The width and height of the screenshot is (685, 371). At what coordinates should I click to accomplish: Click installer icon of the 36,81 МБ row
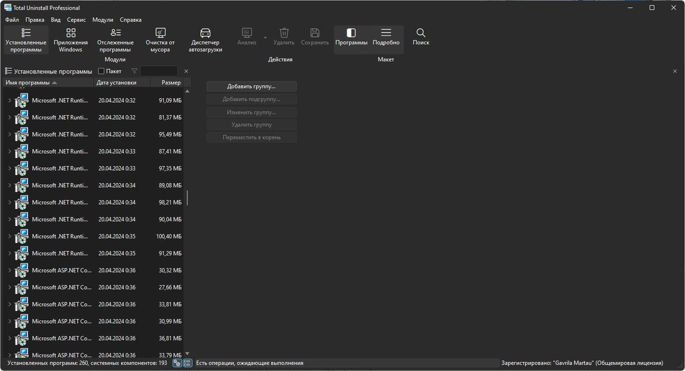[x=22, y=338]
